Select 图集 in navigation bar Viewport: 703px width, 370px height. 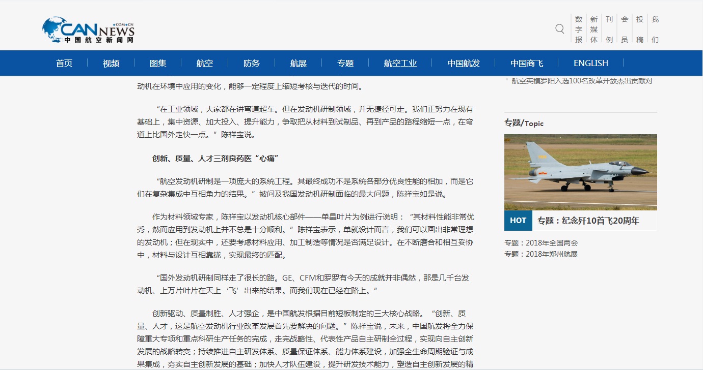tap(158, 63)
